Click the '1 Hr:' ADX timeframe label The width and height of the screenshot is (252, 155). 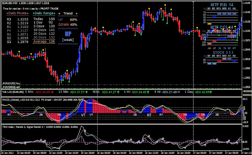click(128, 92)
